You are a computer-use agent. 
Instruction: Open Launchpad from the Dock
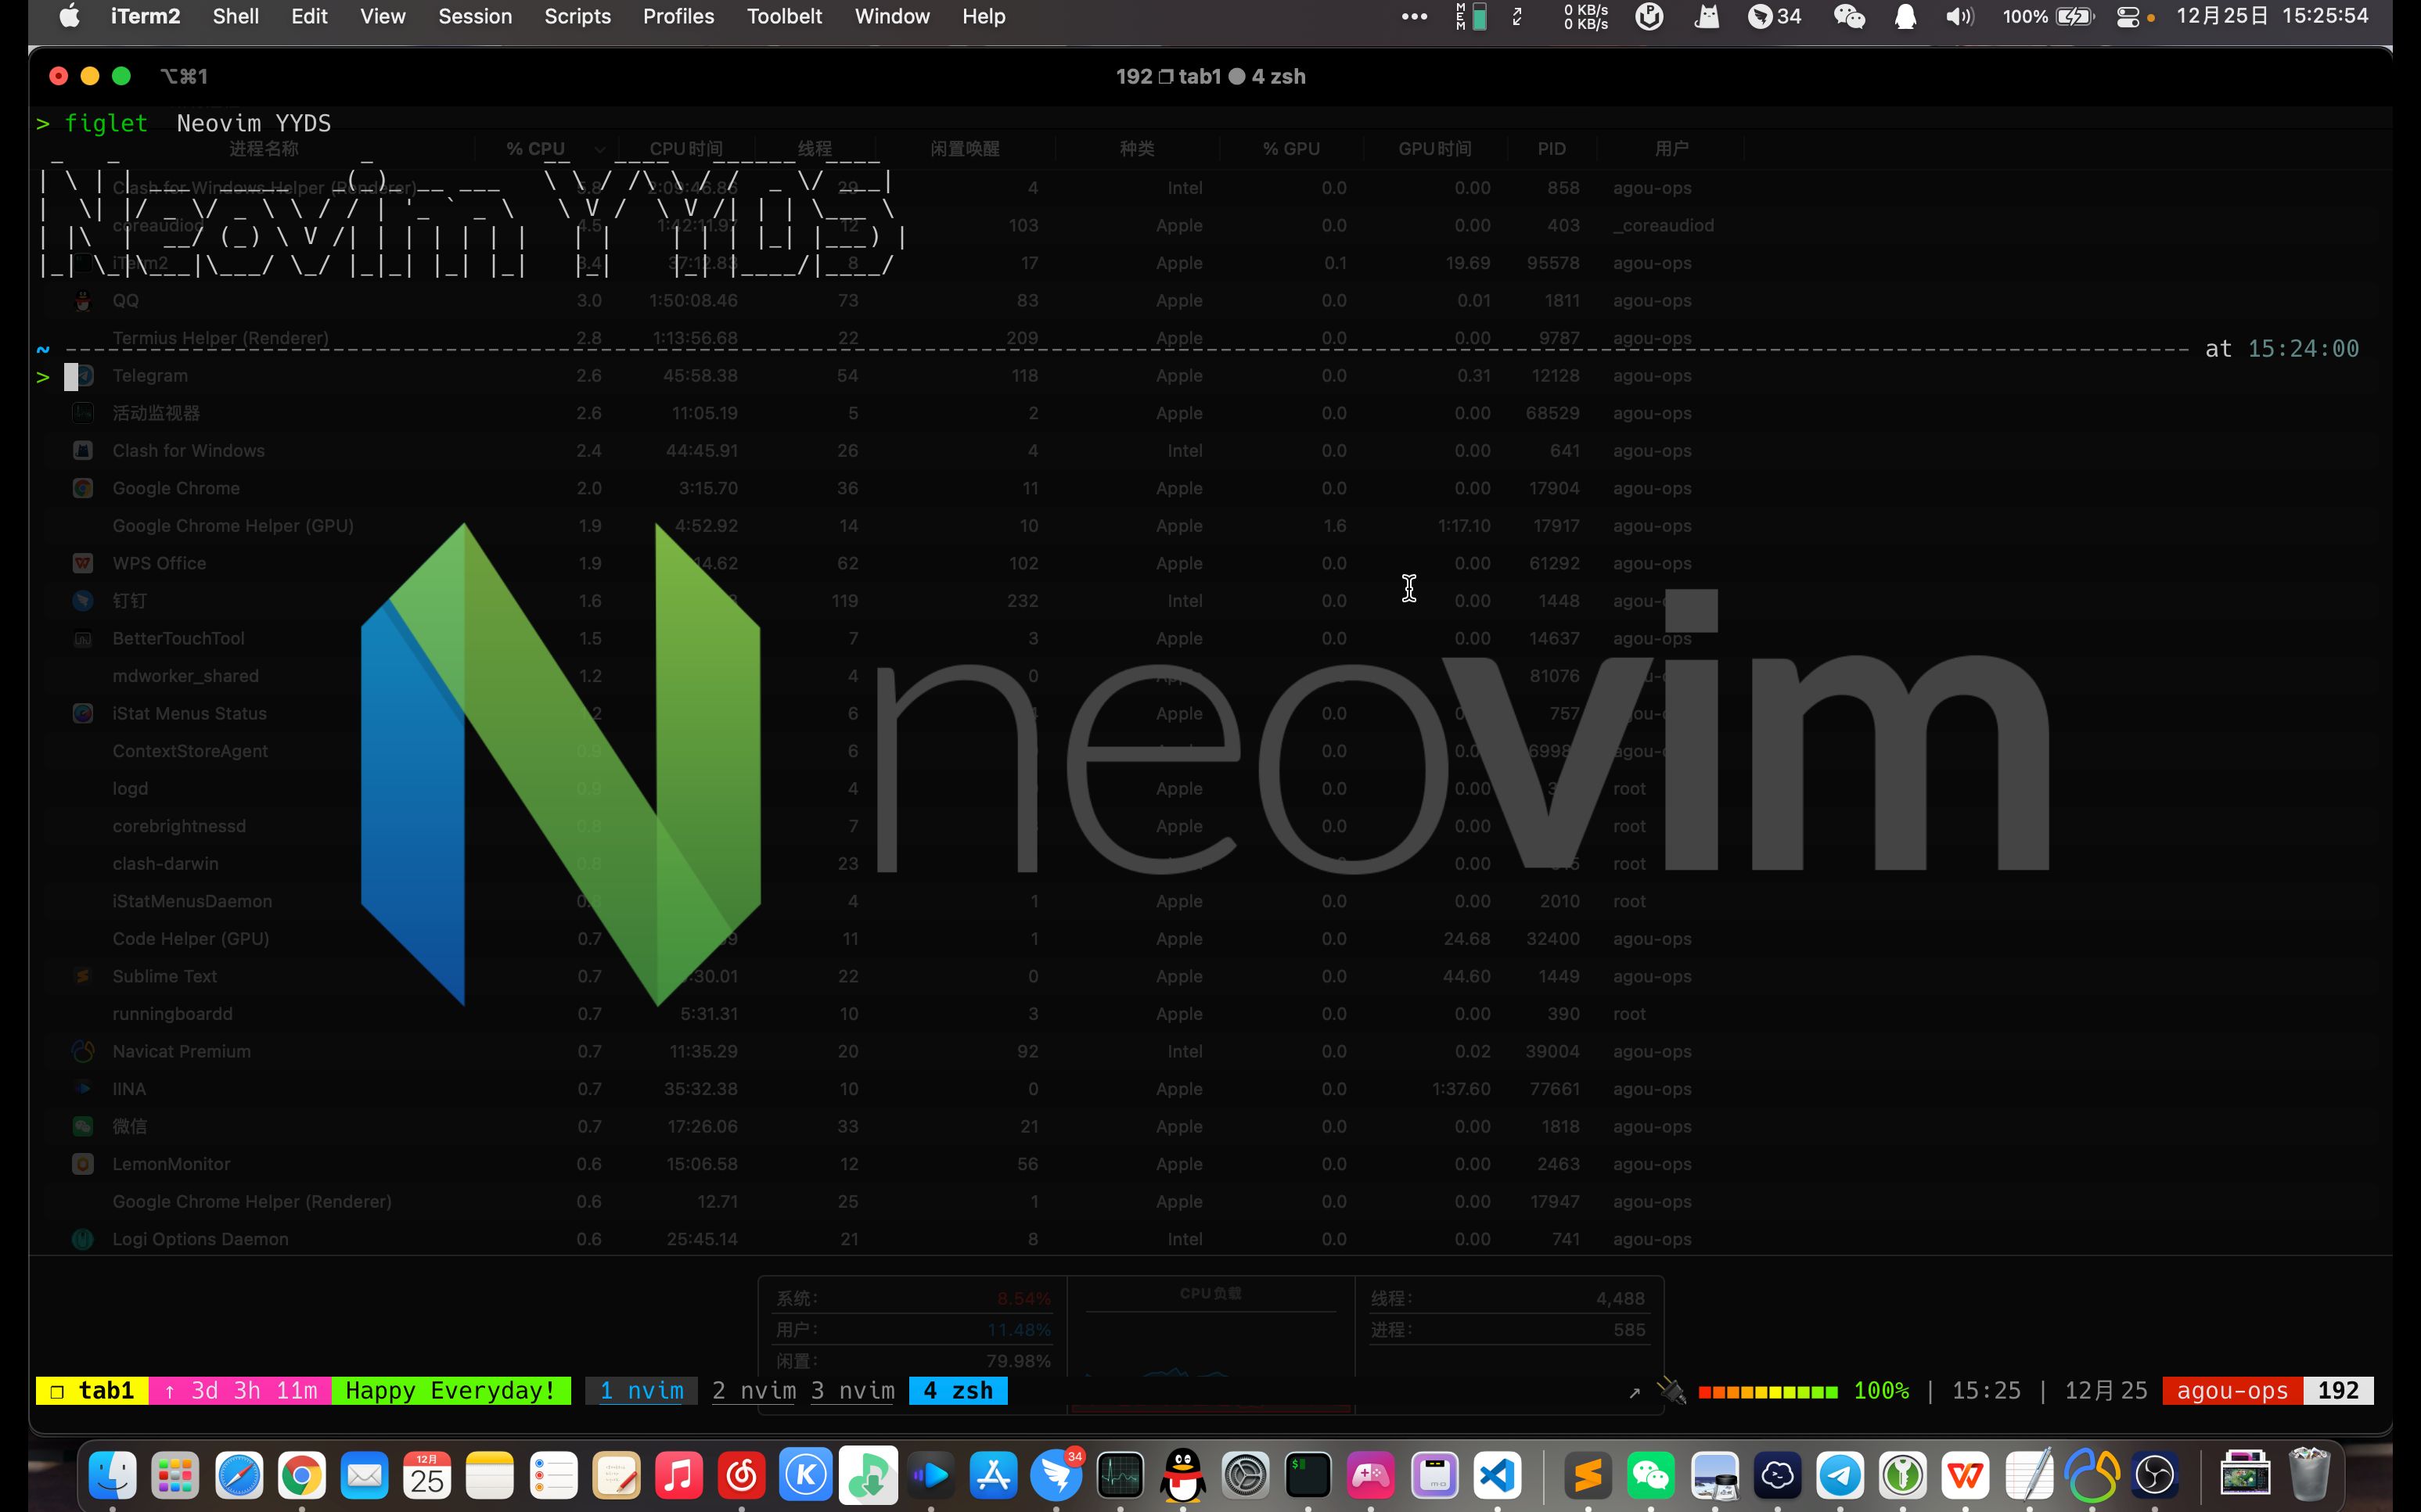tap(175, 1475)
